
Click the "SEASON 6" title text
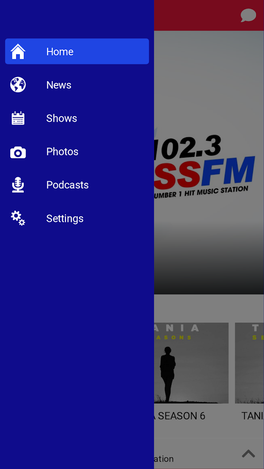click(x=181, y=416)
